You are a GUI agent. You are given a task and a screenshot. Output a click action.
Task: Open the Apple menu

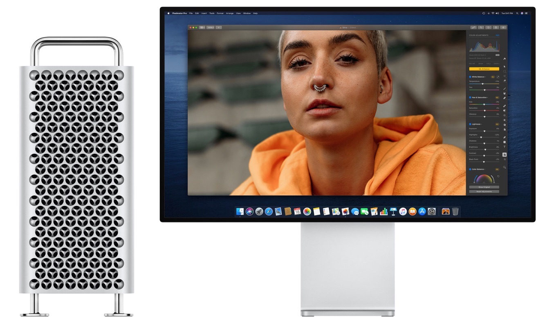click(168, 13)
